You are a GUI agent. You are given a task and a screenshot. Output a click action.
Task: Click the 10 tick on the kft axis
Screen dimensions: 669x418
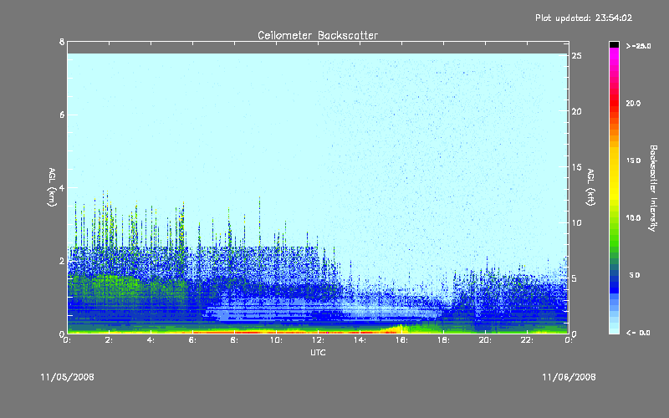coord(577,222)
